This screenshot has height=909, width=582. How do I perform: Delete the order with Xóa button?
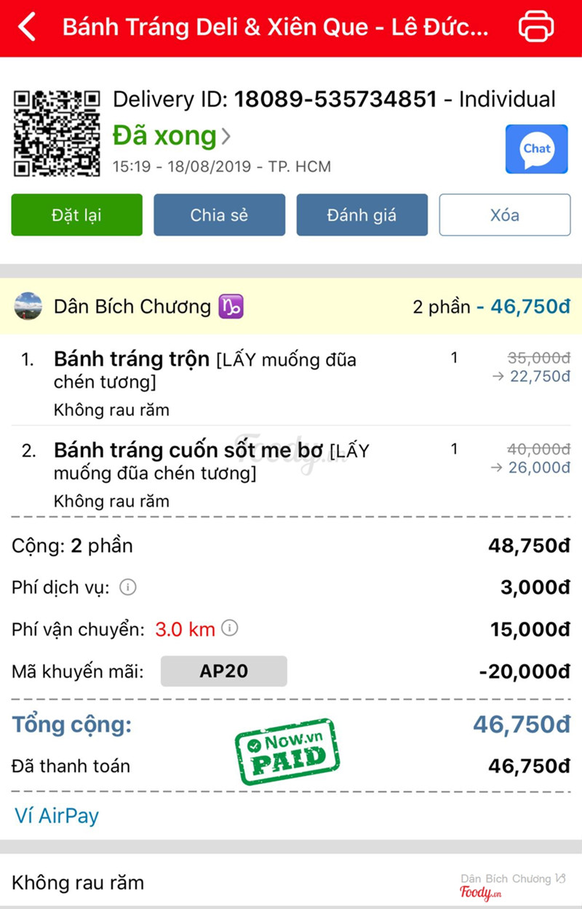(x=505, y=215)
